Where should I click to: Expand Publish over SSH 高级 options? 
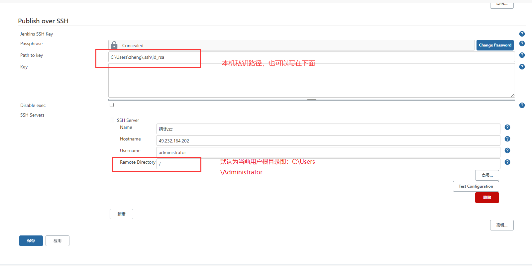pyautogui.click(x=502, y=225)
